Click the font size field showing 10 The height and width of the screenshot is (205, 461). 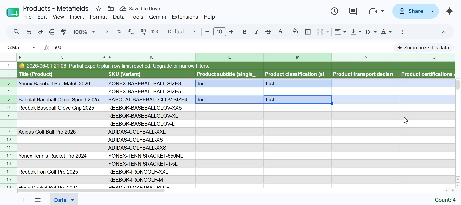[x=219, y=32]
